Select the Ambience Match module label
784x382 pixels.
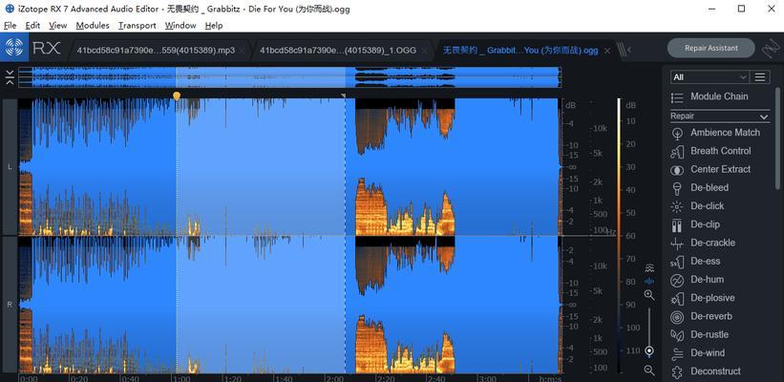click(x=725, y=133)
